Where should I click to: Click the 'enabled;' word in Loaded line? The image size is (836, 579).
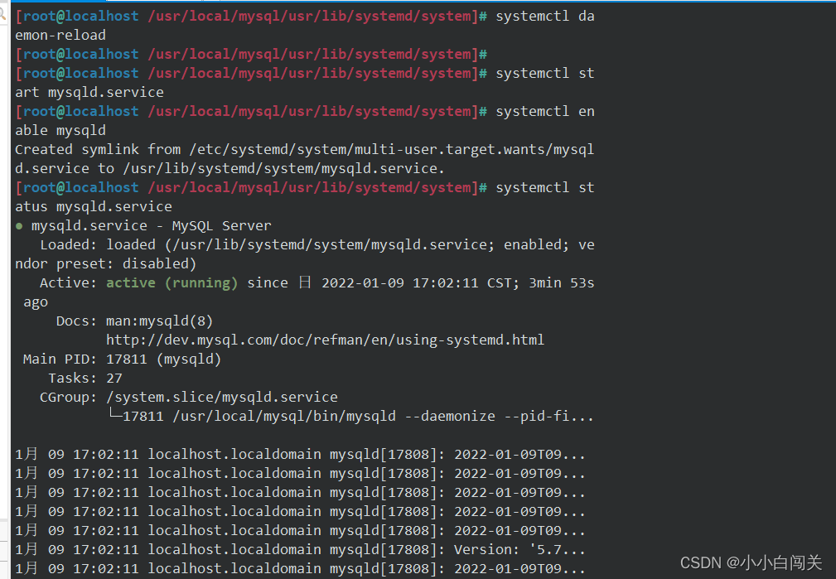tap(536, 244)
